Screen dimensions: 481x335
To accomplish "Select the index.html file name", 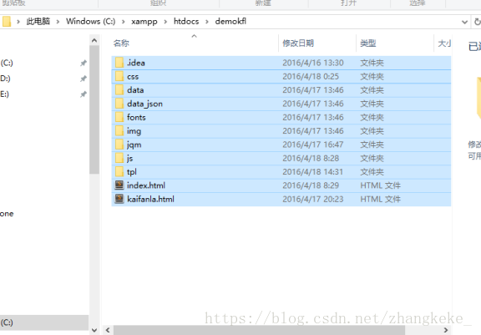I will 146,185.
